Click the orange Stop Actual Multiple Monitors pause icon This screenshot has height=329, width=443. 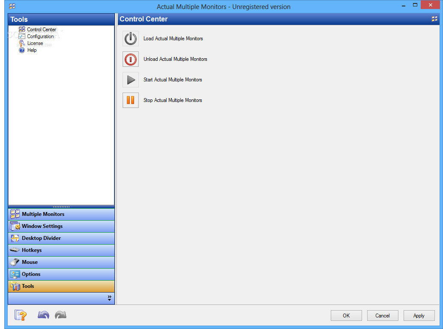(131, 100)
